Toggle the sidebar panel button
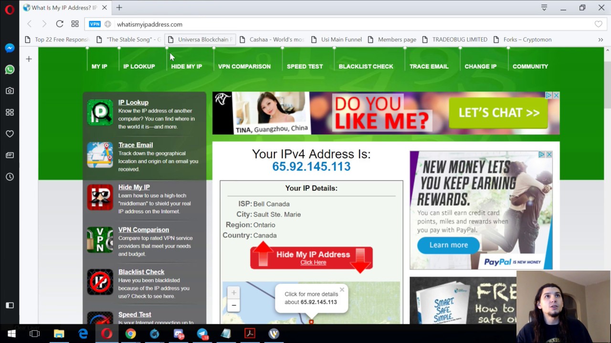The image size is (611, 343). click(x=10, y=305)
